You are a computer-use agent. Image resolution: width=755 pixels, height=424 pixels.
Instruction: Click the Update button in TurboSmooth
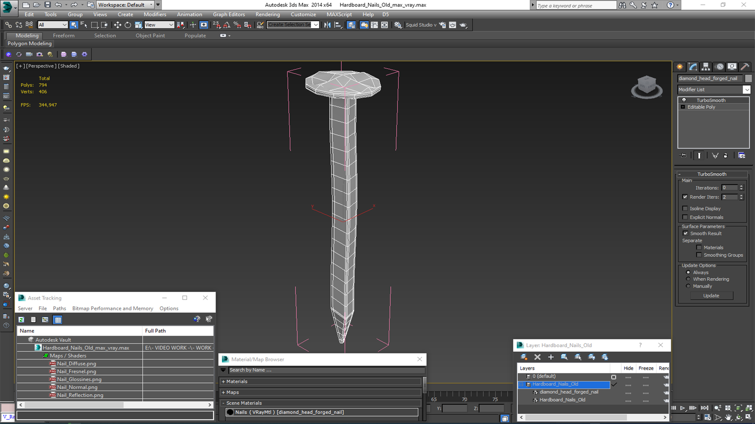(711, 295)
